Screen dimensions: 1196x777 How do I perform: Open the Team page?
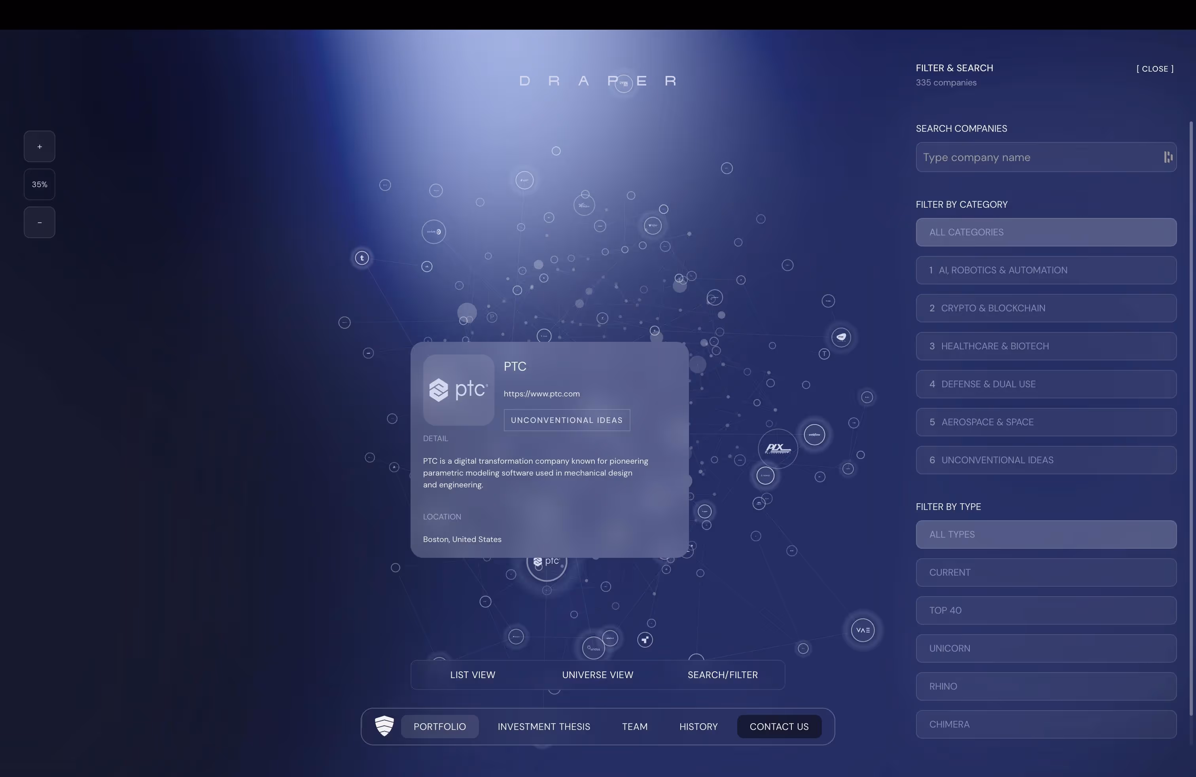click(634, 726)
